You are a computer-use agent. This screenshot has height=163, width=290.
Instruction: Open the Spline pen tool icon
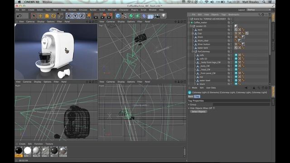pos(124,16)
